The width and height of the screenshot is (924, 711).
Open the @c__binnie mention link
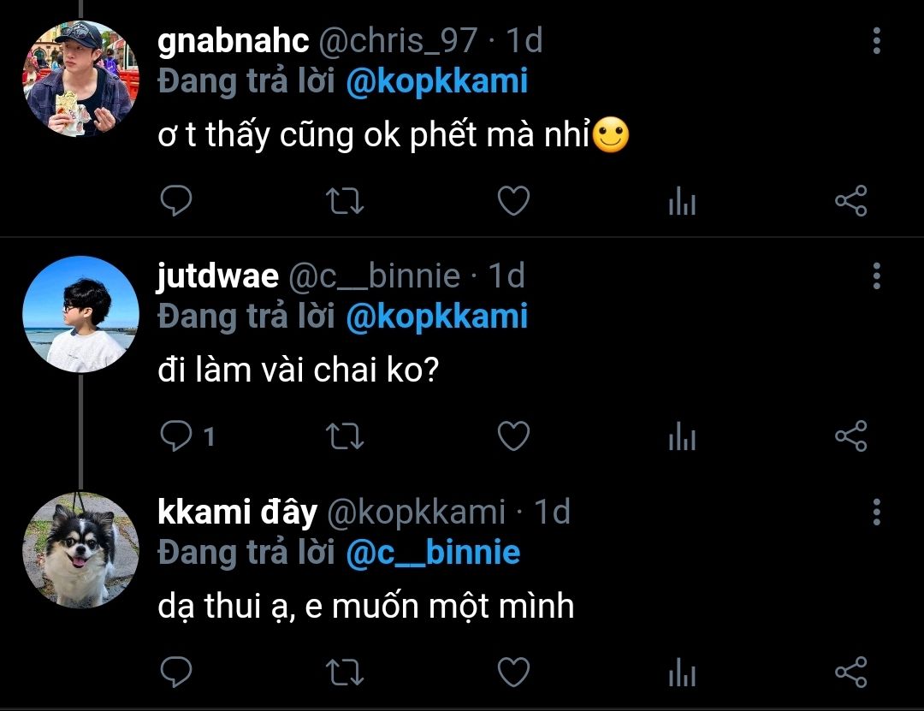tap(433, 554)
